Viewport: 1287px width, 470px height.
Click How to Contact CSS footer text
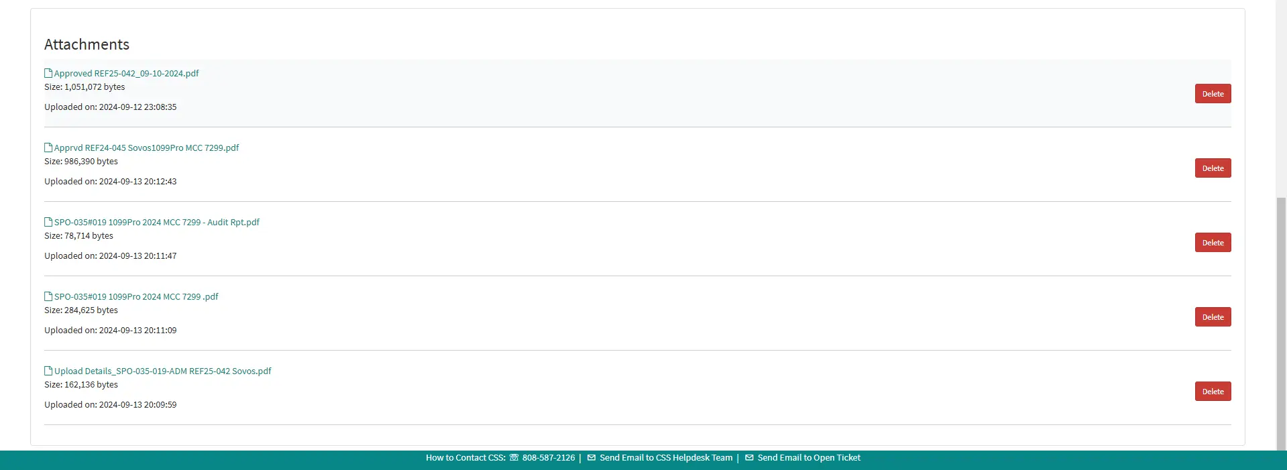coord(465,458)
